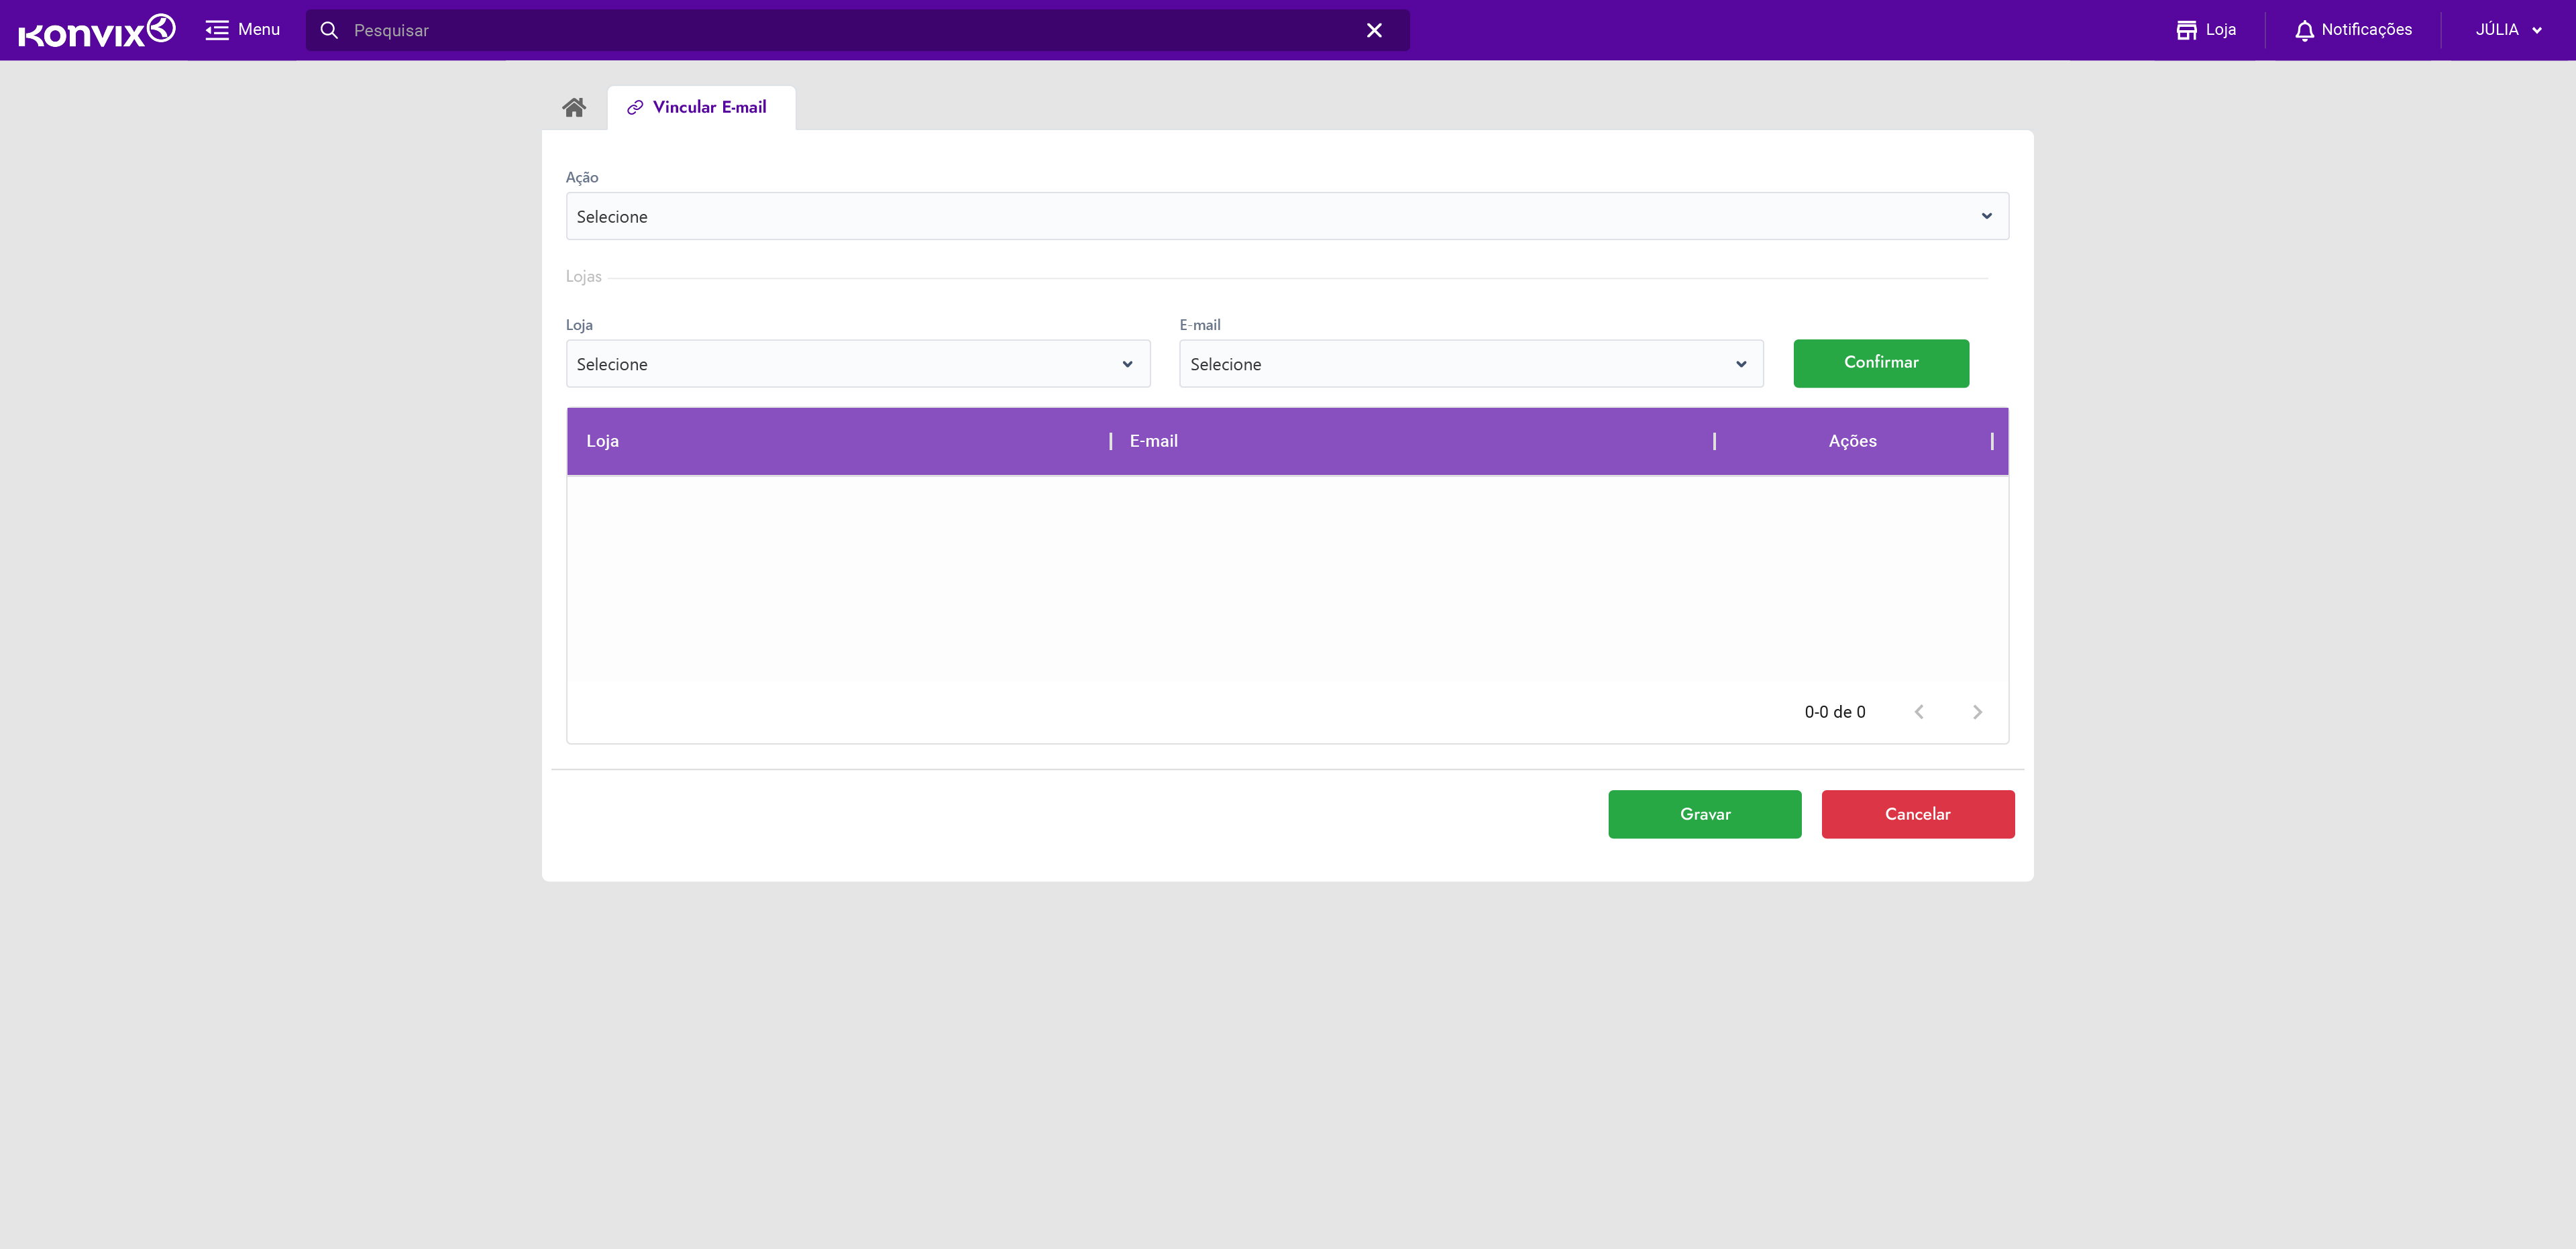This screenshot has width=2576, height=1249.
Task: Click the search magnifier icon
Action: 329,30
